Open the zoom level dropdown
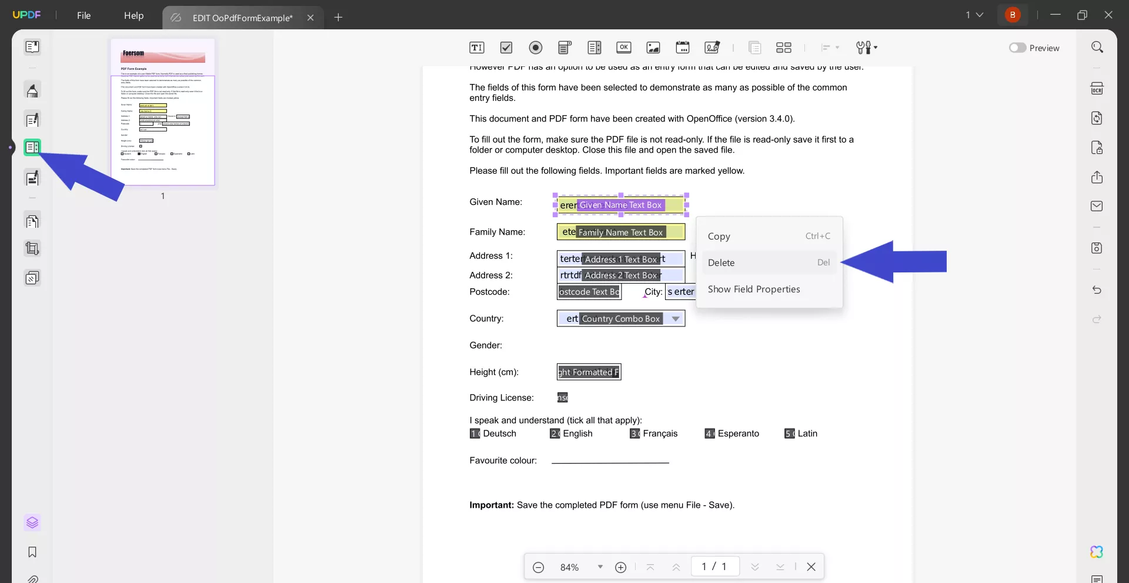Viewport: 1129px width, 583px height. [600, 567]
